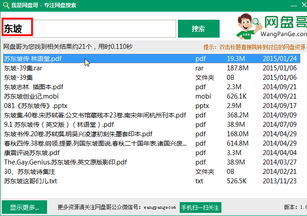The height and width of the screenshot is (216, 307).
Task: Select result 9.1 苏东坡传（英文版）（林语堂）.pdf
Action: tap(151, 124)
